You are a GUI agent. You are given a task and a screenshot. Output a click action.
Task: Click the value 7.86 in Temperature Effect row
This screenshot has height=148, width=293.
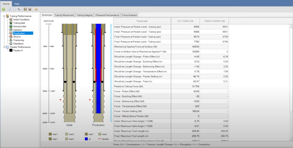pyautogui.click(x=225, y=72)
